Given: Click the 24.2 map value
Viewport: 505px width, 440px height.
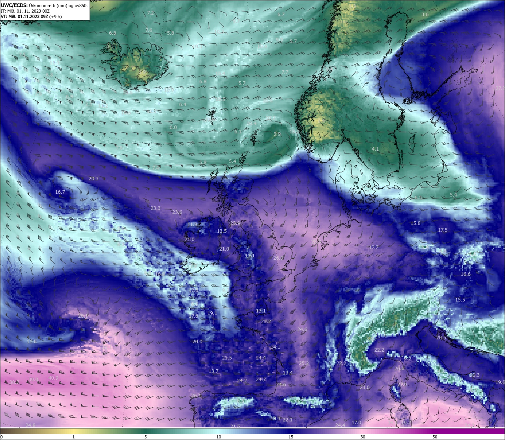Looking at the screenshot, I should [x=242, y=381].
